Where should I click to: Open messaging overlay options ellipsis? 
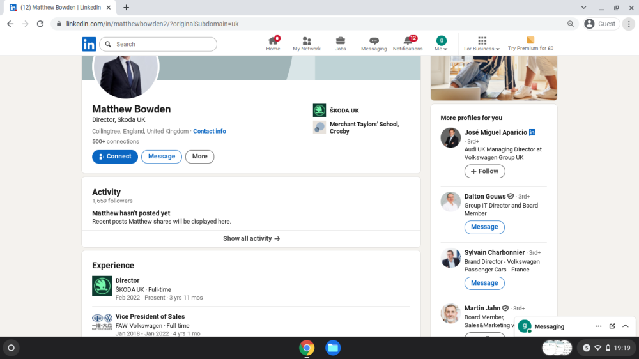pyautogui.click(x=598, y=326)
